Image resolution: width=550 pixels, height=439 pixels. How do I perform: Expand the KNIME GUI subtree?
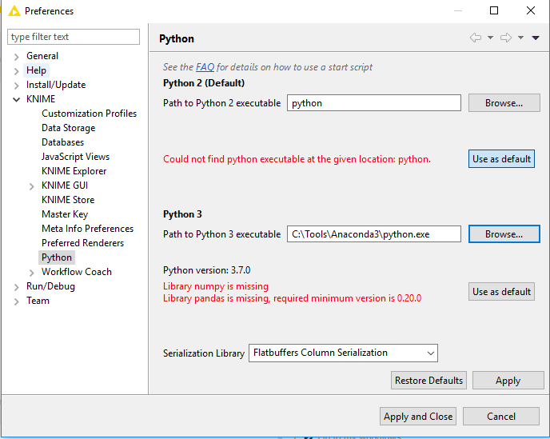click(x=31, y=186)
